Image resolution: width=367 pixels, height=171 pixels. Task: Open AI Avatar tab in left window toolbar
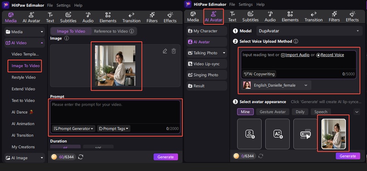click(31, 17)
